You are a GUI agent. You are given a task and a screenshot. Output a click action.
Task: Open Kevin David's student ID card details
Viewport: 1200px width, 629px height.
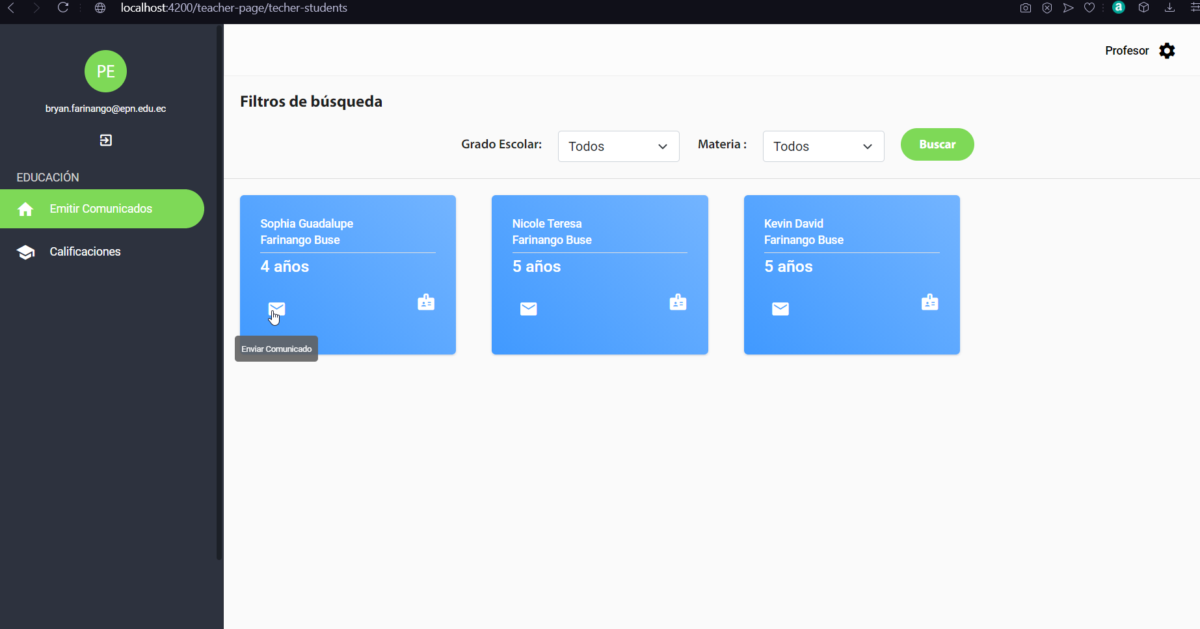click(929, 302)
